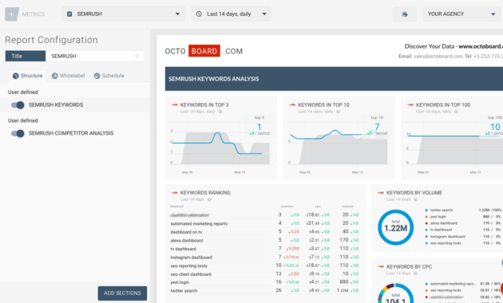Click 'Report Configuration' heading
This screenshot has width=503, height=303.
click(51, 40)
